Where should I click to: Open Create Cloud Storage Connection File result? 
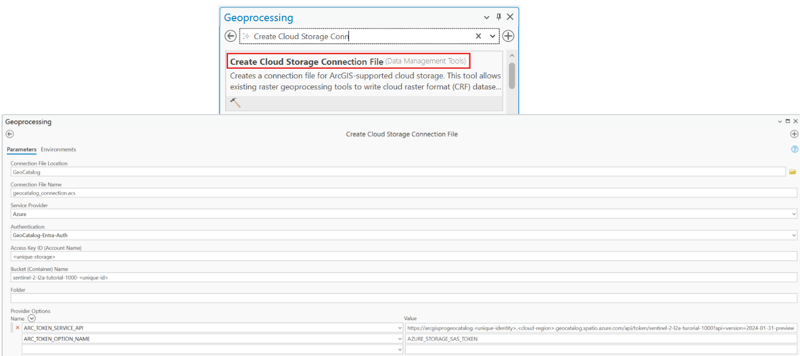(306, 61)
